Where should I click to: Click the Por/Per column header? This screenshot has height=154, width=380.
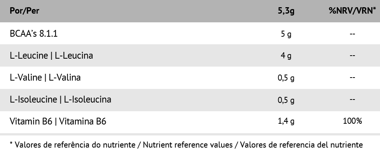tap(25, 11)
